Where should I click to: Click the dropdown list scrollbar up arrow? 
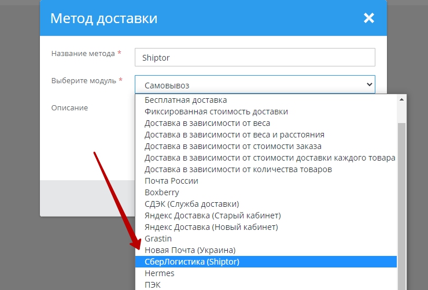[x=401, y=100]
